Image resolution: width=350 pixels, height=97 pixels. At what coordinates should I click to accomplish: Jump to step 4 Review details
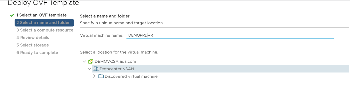tap(33, 37)
